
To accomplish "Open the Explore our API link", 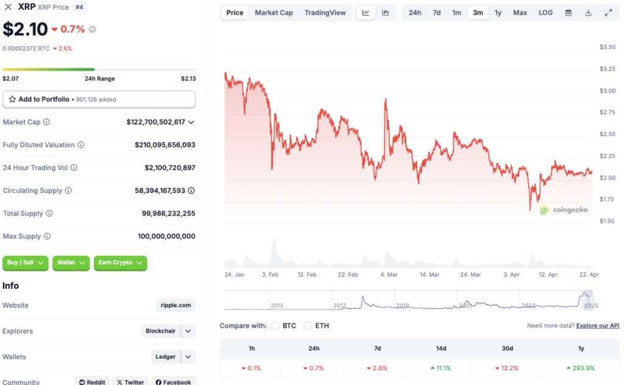I will 597,326.
